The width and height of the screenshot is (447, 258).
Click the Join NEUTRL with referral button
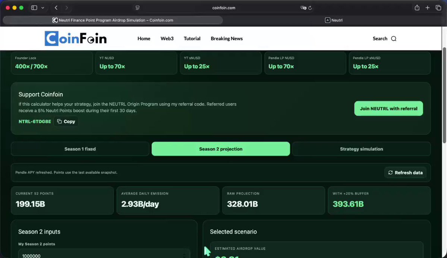388,108
